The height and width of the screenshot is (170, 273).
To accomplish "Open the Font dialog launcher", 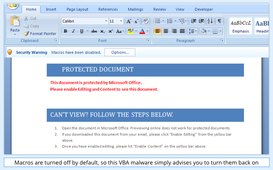I will (148, 40).
